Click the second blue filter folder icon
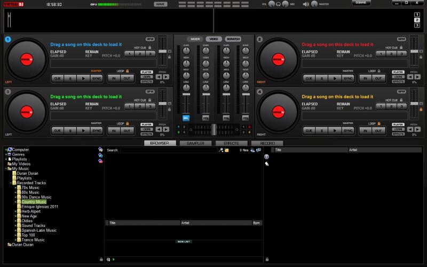This screenshot has height=267, width=427. click(x=100, y=155)
